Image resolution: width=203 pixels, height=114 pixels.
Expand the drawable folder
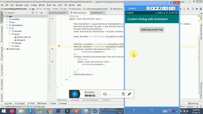pyautogui.click(x=10, y=31)
